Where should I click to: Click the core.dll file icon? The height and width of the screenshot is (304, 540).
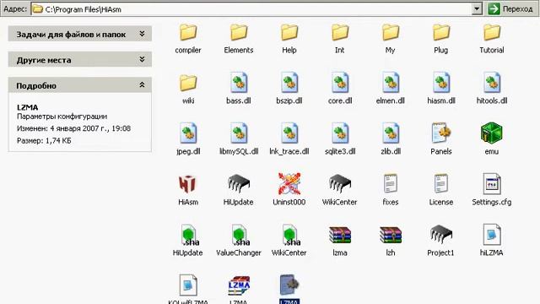(340, 83)
